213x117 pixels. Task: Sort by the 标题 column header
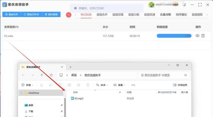129,92
